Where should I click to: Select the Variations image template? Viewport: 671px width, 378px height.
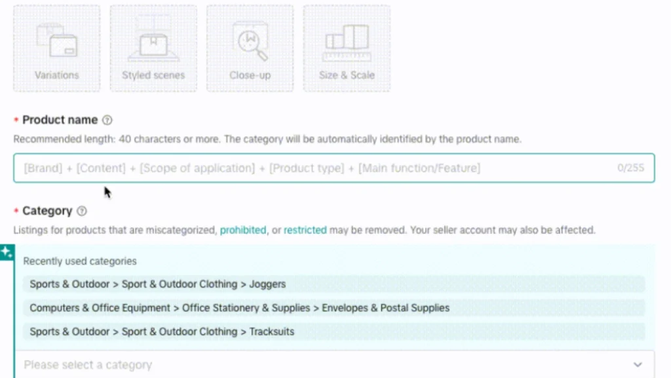tap(56, 47)
